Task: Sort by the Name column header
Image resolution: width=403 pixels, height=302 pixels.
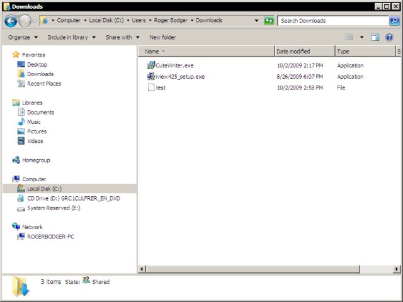Action: 207,52
